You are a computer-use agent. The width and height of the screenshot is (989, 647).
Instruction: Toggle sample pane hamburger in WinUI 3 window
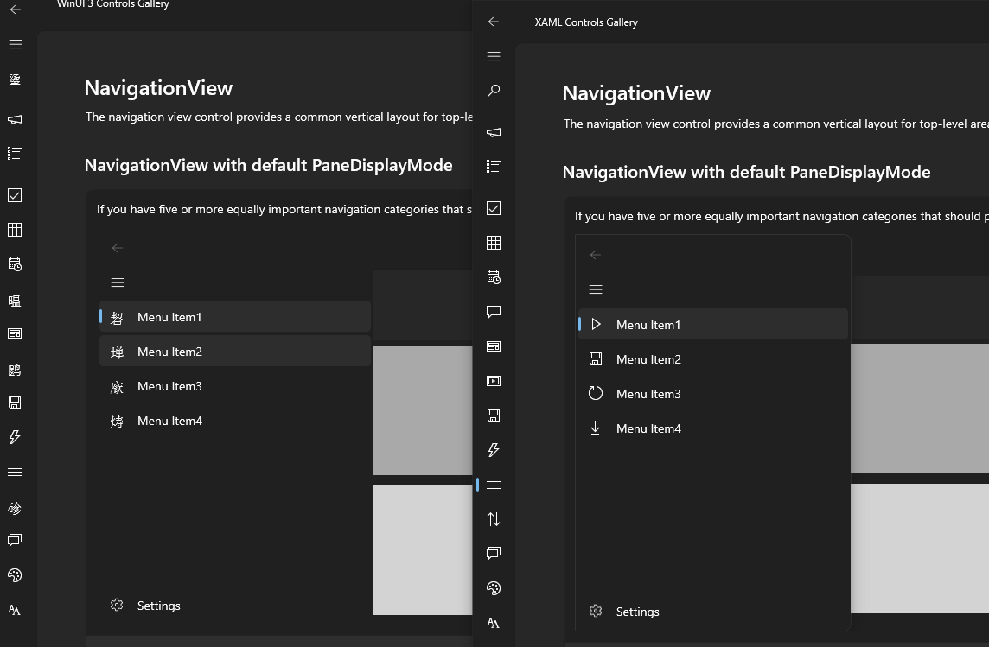(118, 282)
